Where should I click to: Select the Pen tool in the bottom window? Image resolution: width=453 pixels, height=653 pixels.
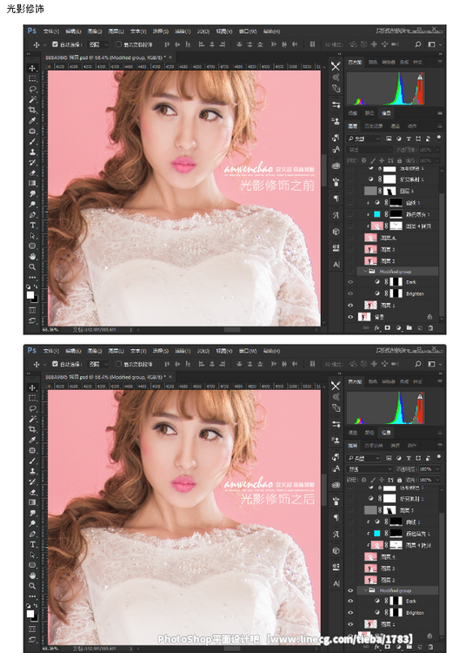point(32,534)
